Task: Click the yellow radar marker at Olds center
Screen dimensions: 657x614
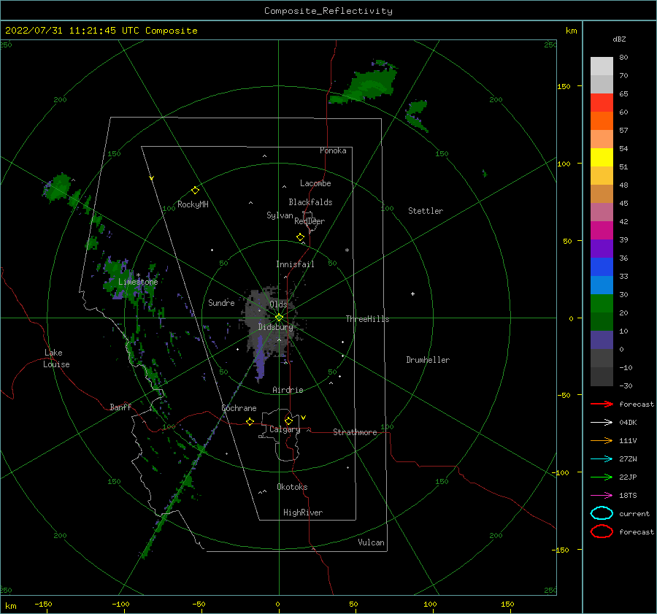Action: 279,318
